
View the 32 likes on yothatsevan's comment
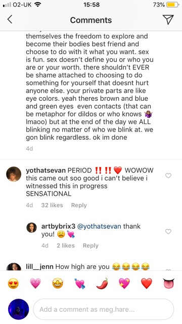[52, 205]
